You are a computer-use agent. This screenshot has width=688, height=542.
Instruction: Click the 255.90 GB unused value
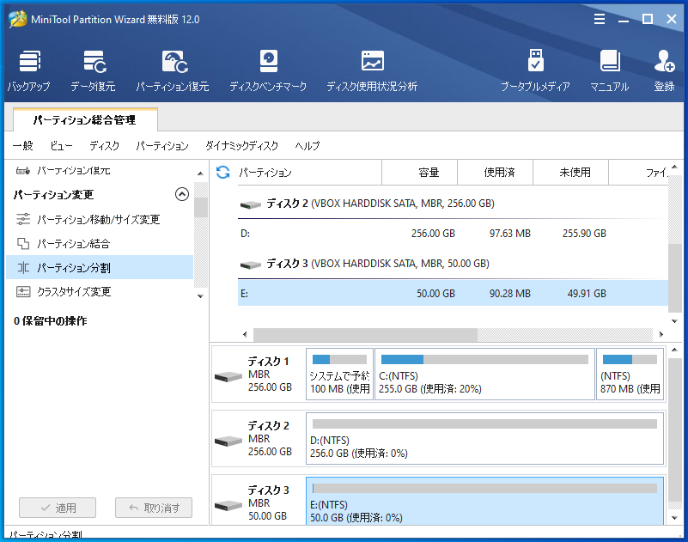[x=584, y=234]
